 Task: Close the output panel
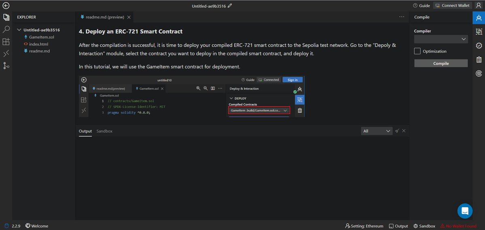(x=404, y=131)
